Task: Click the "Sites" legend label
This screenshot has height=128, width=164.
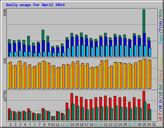Action: coord(160,77)
